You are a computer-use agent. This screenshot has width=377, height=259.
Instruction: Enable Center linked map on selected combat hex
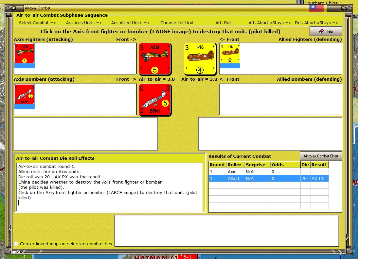16,244
